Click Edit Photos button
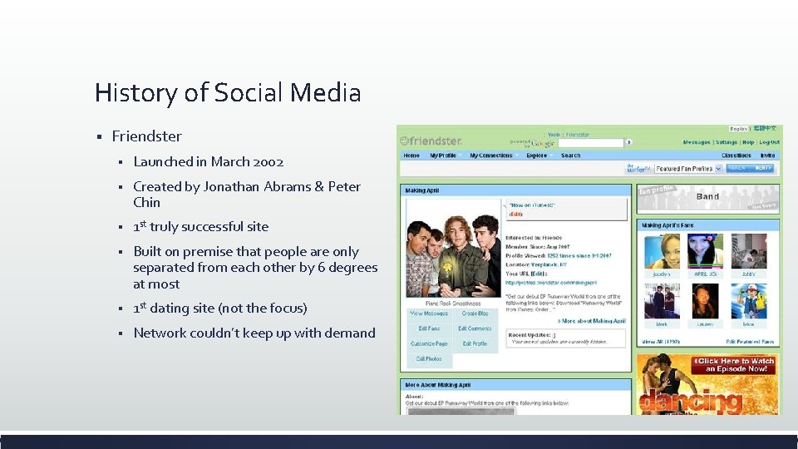798x449 pixels. (429, 359)
